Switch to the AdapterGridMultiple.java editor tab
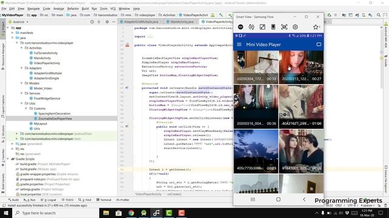This screenshot has height=218, width=389. click(x=141, y=22)
